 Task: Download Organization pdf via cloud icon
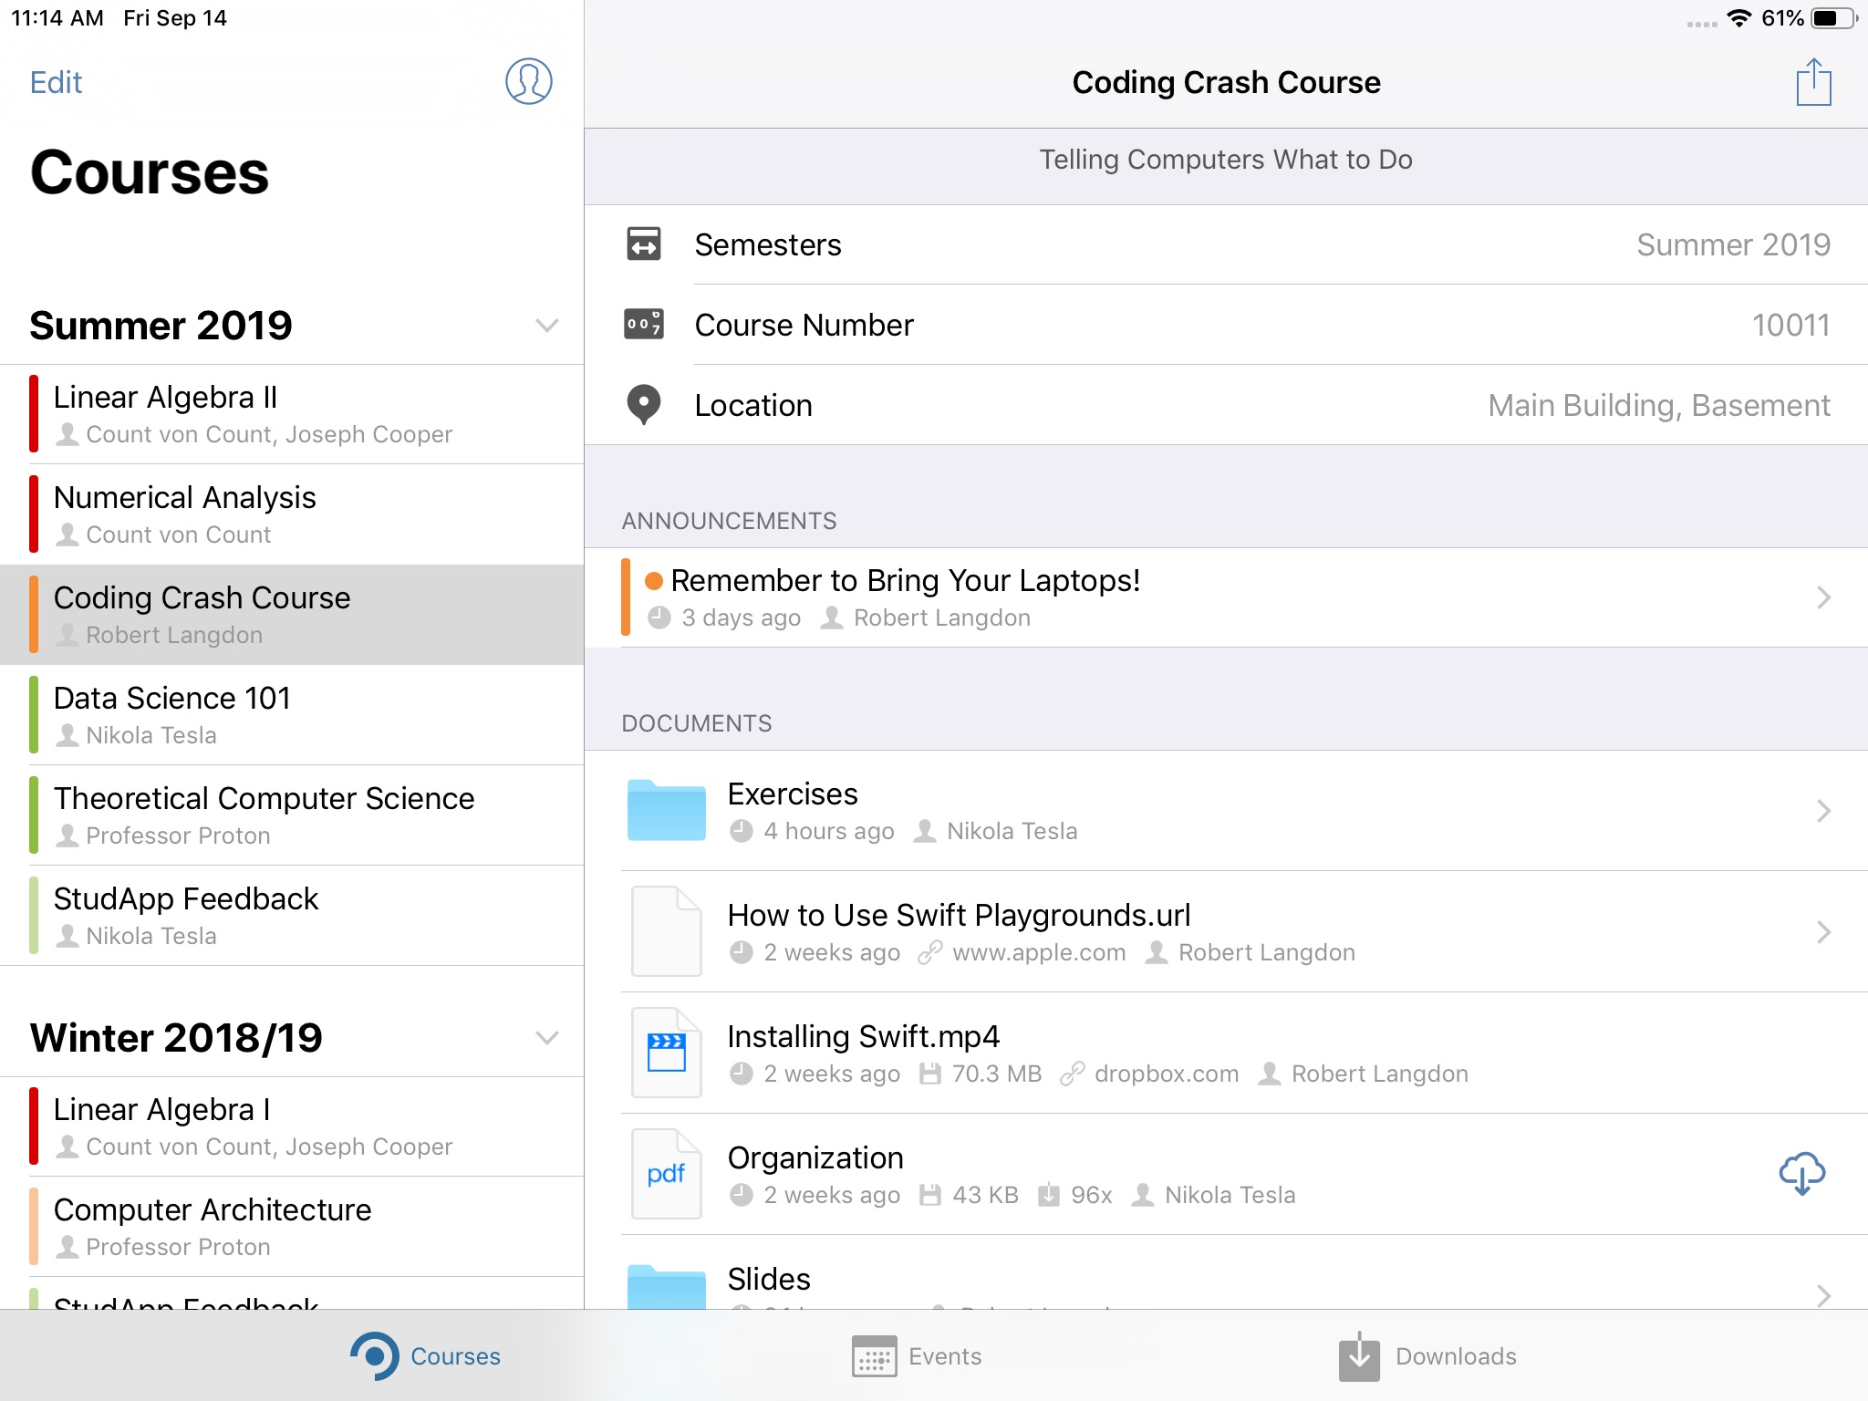click(1801, 1174)
